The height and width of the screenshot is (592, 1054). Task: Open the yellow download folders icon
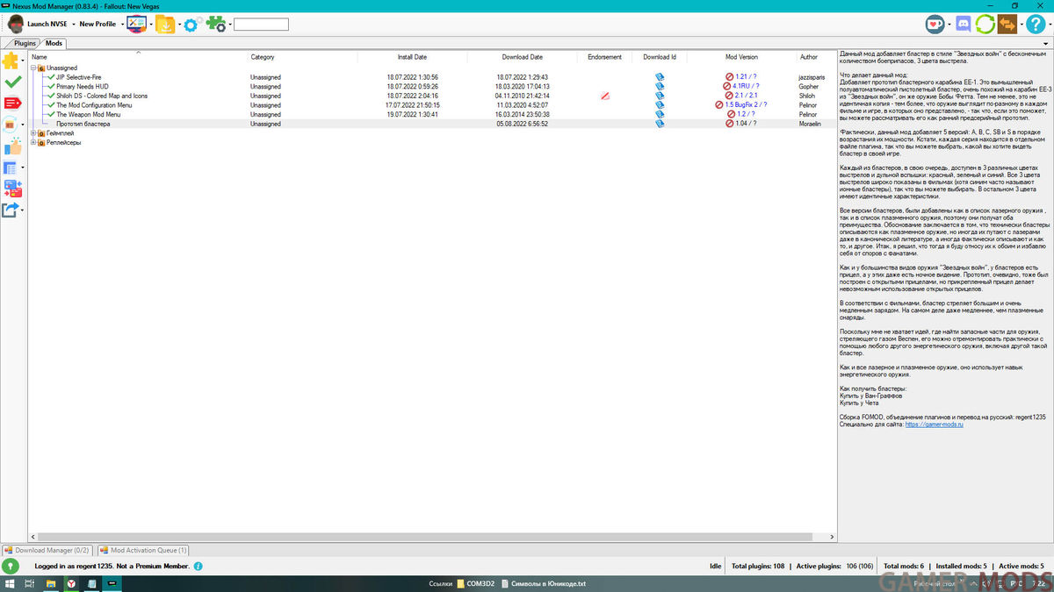pos(165,25)
